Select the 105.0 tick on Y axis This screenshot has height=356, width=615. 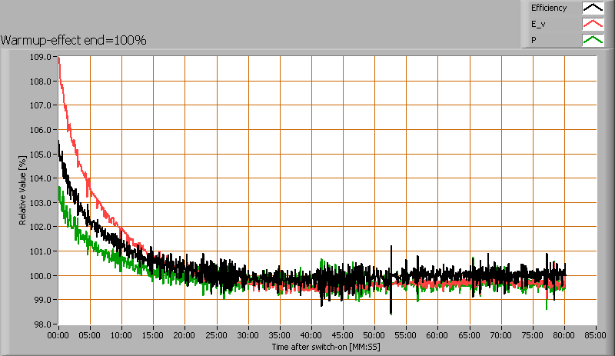point(41,154)
